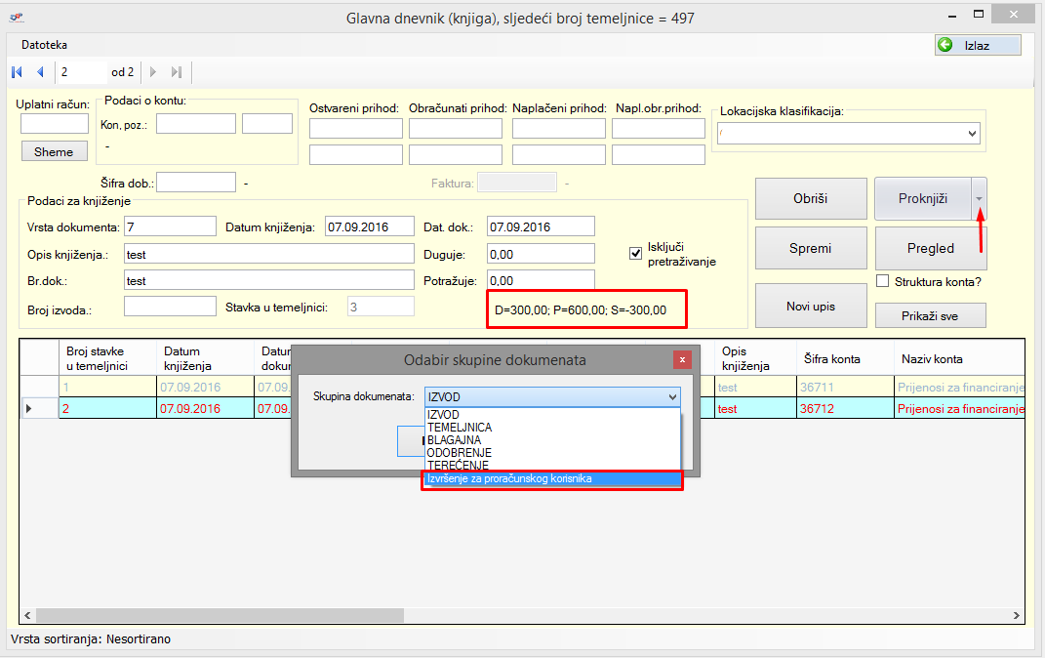Click the Spremi button
The height and width of the screenshot is (658, 1045).
coord(810,248)
